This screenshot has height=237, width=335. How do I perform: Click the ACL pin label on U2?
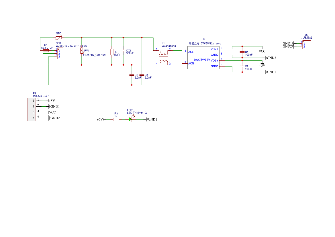click(x=191, y=52)
